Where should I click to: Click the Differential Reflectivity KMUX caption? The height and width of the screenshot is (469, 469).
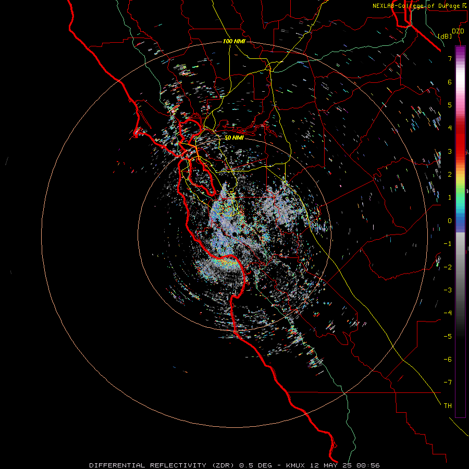coord(234,465)
